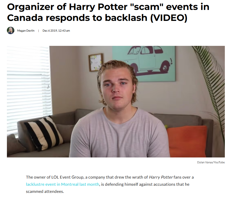
Task: Click the Dylan Vanas/YouTube image credit
Action: (x=211, y=162)
